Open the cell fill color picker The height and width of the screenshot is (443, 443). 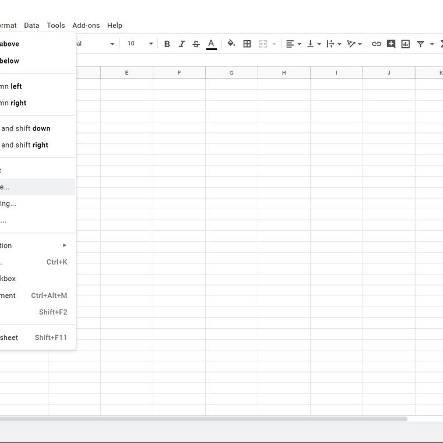(x=231, y=44)
